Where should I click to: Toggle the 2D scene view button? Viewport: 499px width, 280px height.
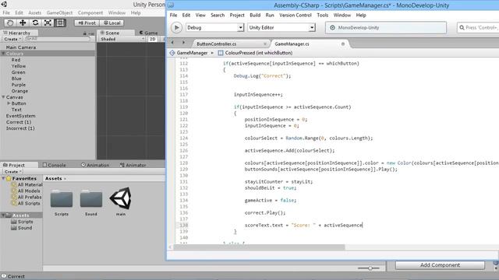153,39
